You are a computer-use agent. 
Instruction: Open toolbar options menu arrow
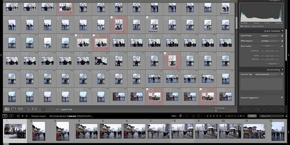pyautogui.click(x=235, y=109)
